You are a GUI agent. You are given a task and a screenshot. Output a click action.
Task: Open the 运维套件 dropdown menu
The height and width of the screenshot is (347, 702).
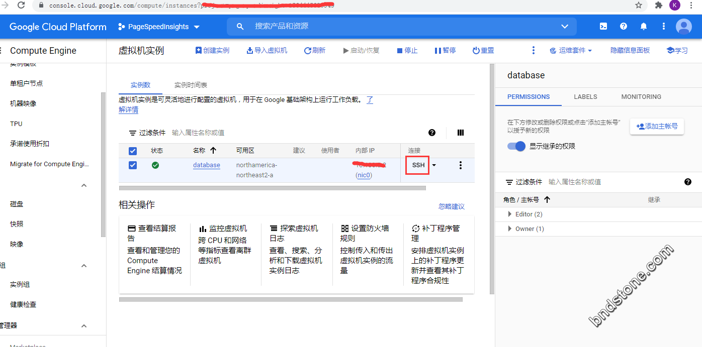(571, 51)
